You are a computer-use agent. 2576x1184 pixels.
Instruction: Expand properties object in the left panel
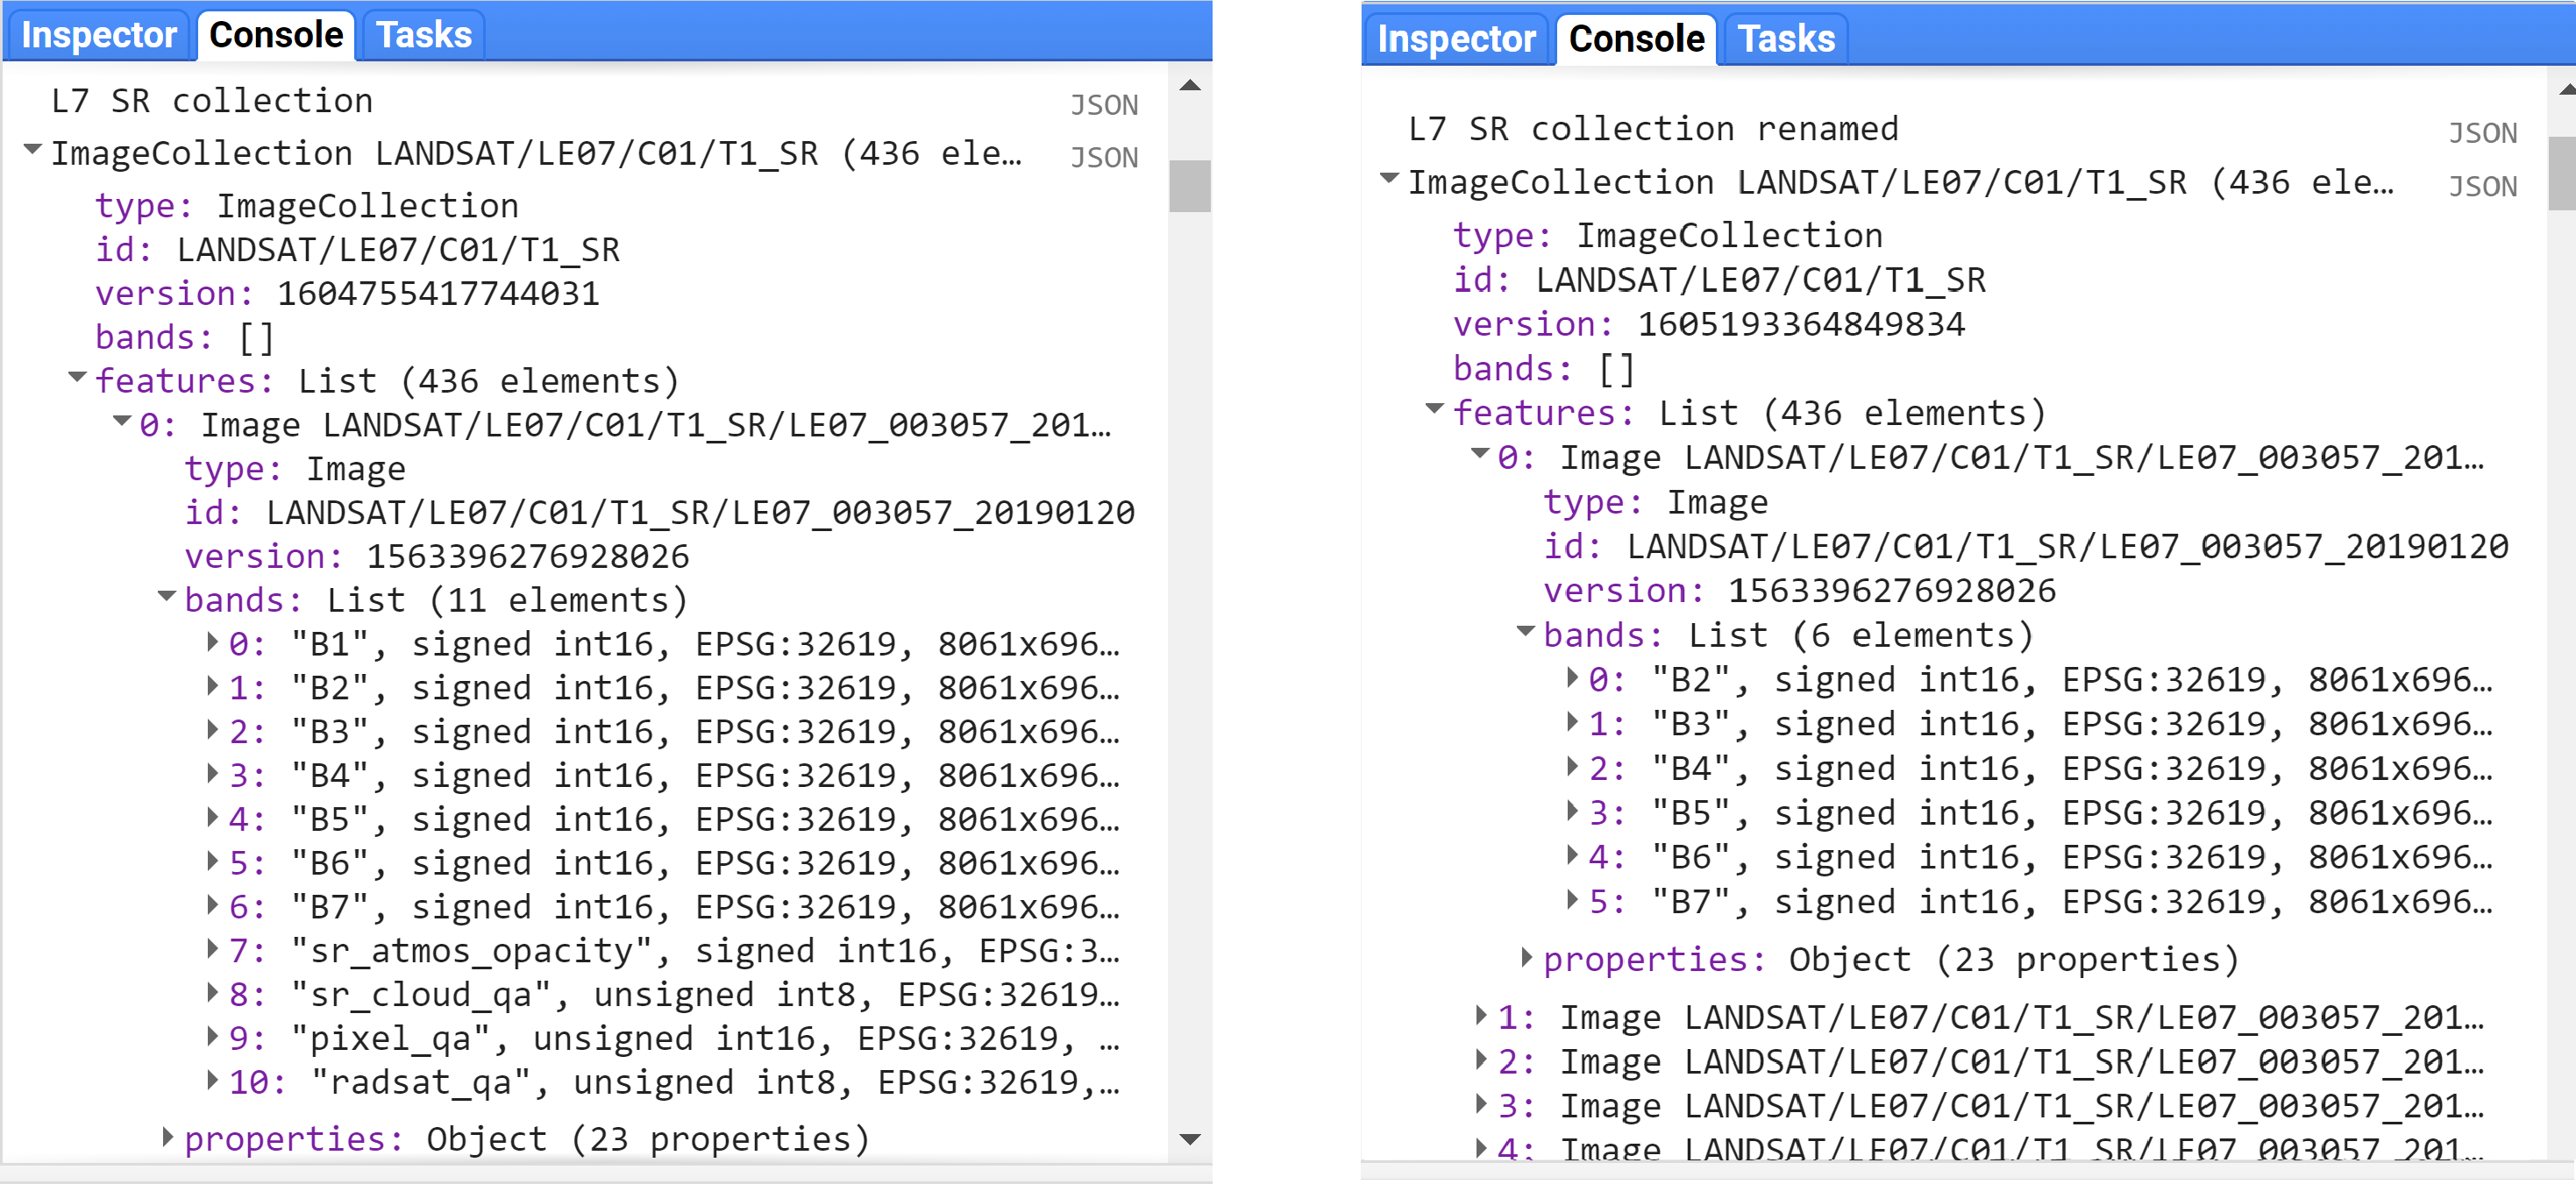tap(168, 1136)
